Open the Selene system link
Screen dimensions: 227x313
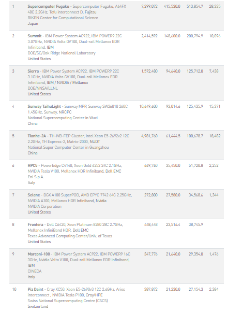(34, 195)
